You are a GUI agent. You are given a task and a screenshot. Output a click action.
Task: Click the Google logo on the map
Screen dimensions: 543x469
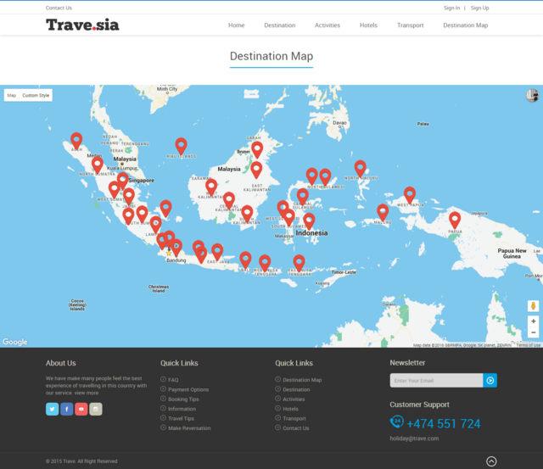pos(15,342)
